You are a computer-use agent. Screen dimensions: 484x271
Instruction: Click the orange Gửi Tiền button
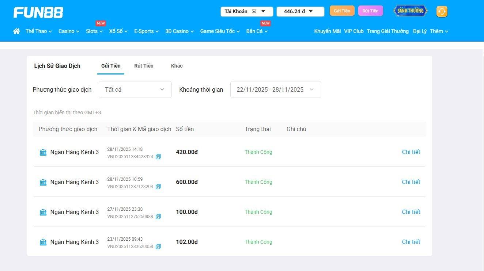coord(342,11)
